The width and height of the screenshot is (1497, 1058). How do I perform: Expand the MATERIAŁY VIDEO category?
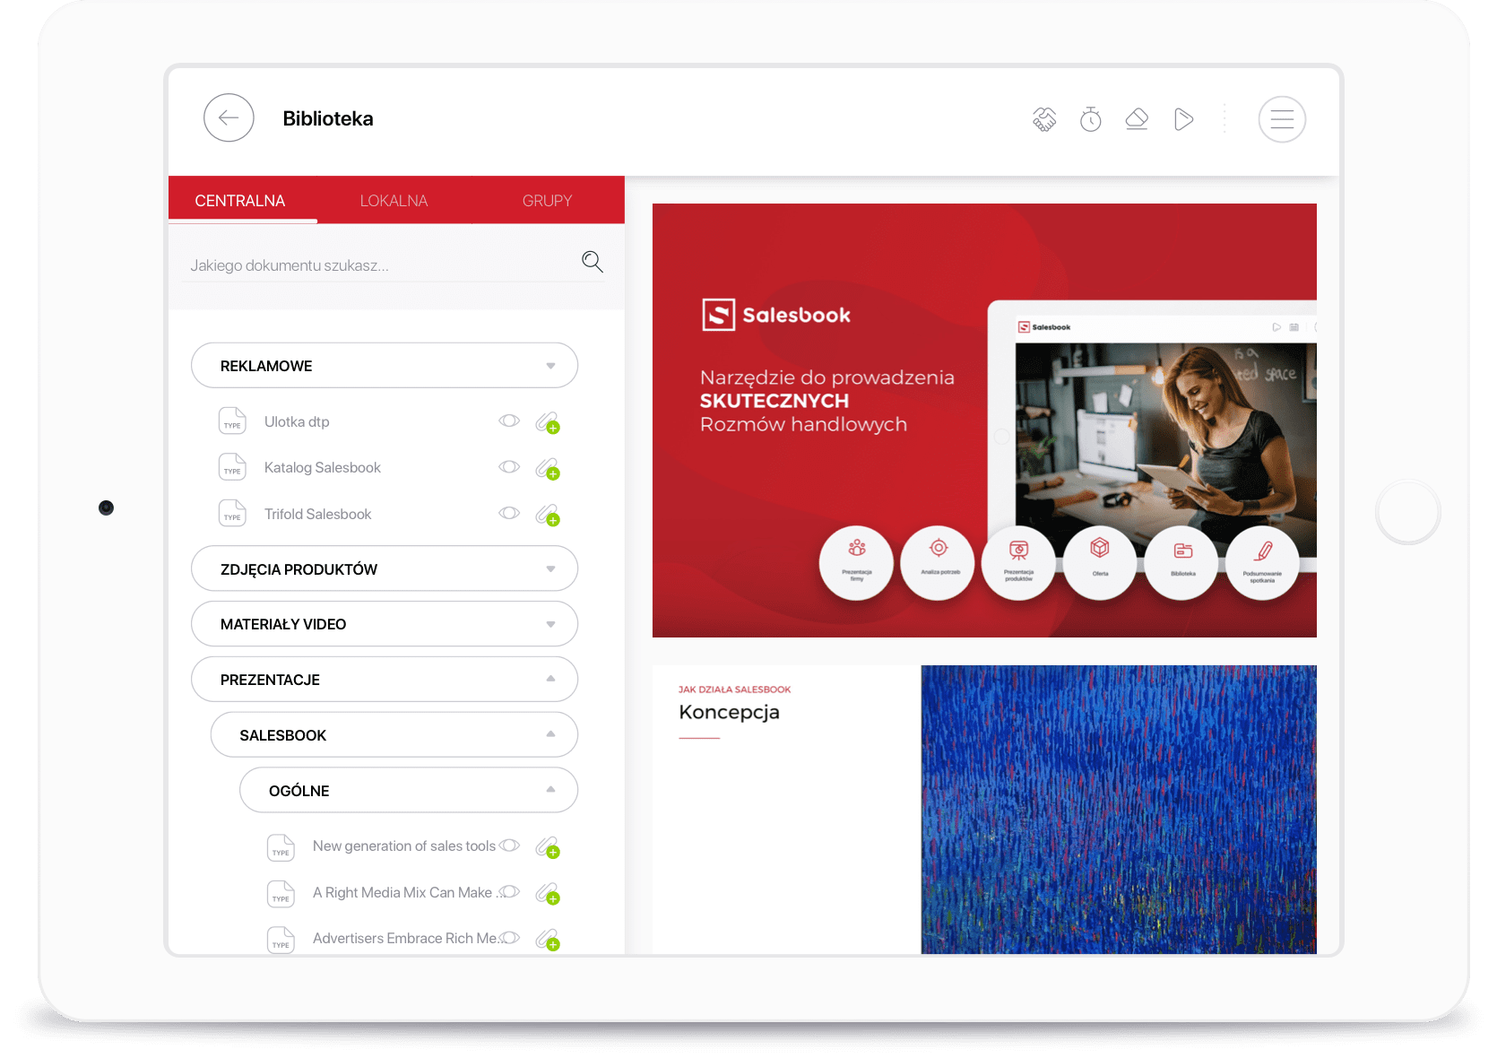pyautogui.click(x=385, y=624)
